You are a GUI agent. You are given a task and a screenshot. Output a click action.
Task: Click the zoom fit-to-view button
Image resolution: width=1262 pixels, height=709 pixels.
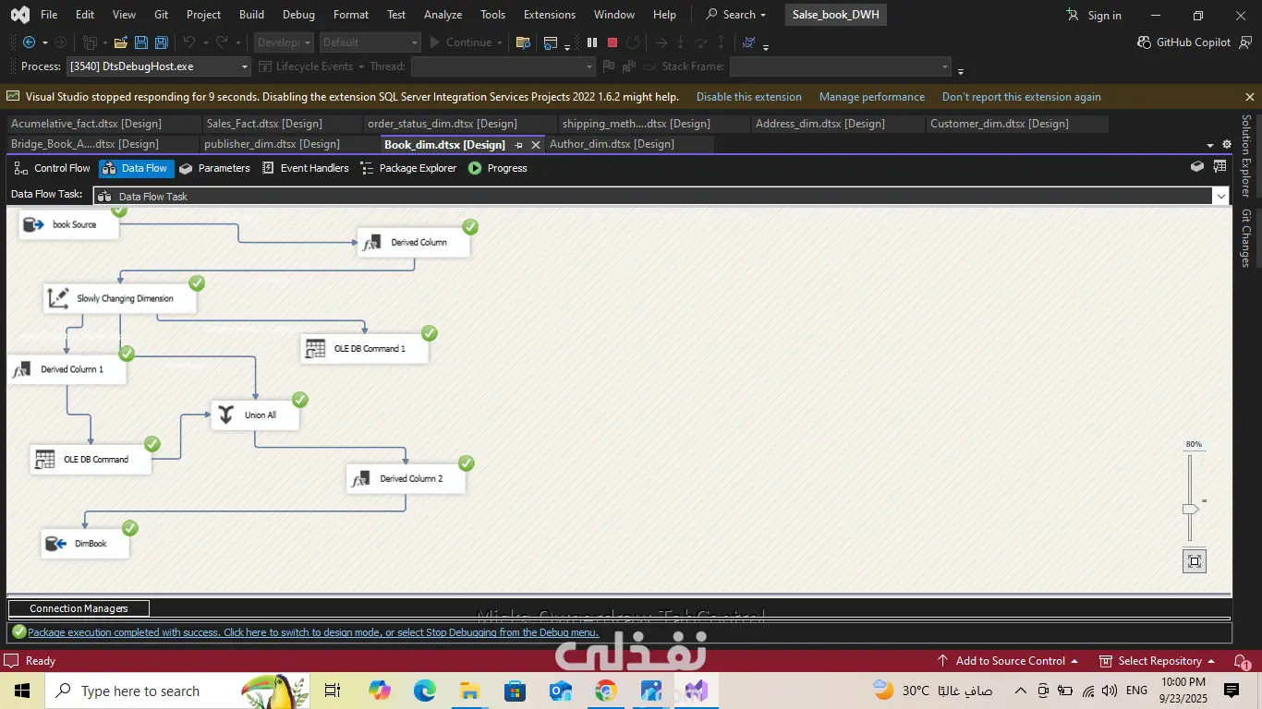pyautogui.click(x=1195, y=561)
